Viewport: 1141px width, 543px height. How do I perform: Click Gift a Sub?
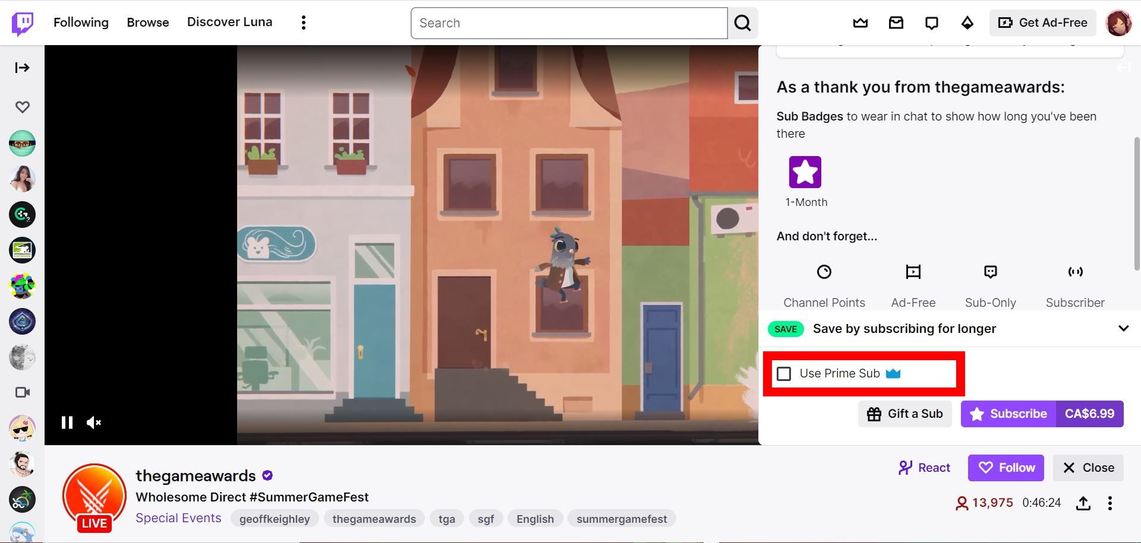pos(904,414)
